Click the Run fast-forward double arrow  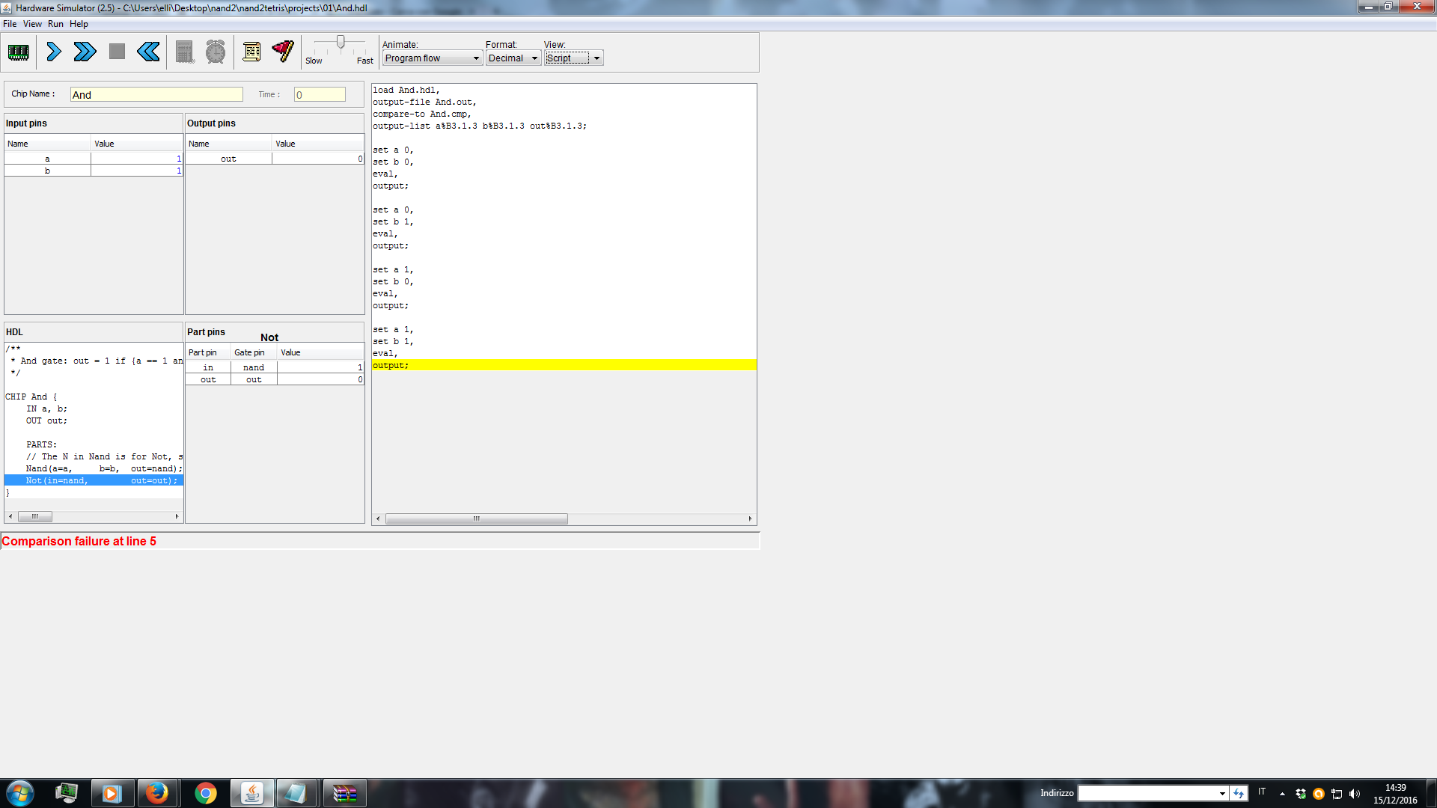tap(85, 52)
